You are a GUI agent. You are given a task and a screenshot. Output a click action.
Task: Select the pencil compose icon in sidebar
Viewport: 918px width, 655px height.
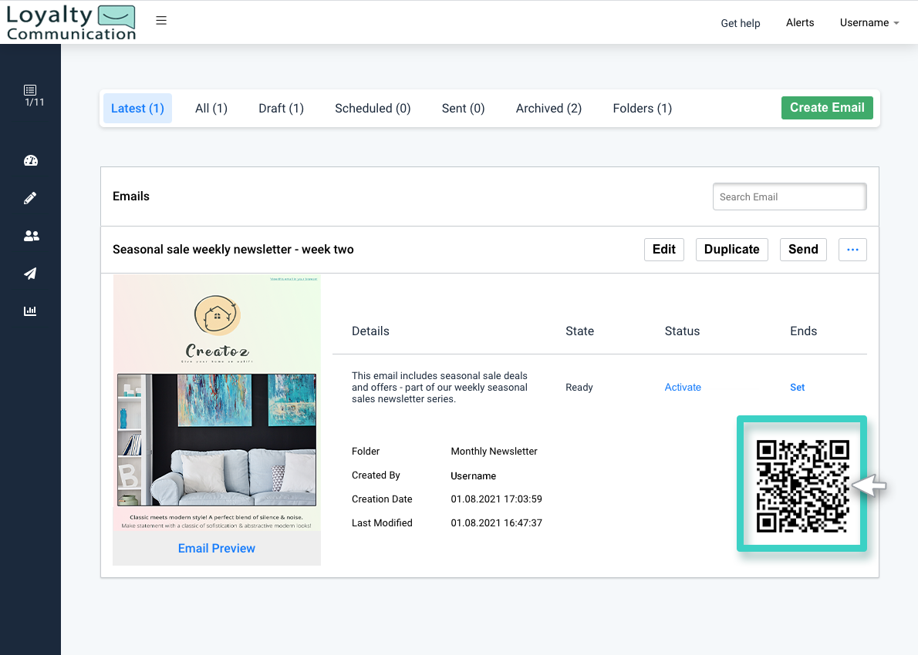pos(31,197)
